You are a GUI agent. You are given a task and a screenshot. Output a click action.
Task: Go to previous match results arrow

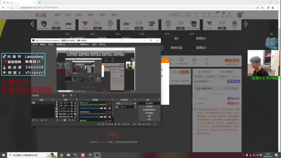32,24
